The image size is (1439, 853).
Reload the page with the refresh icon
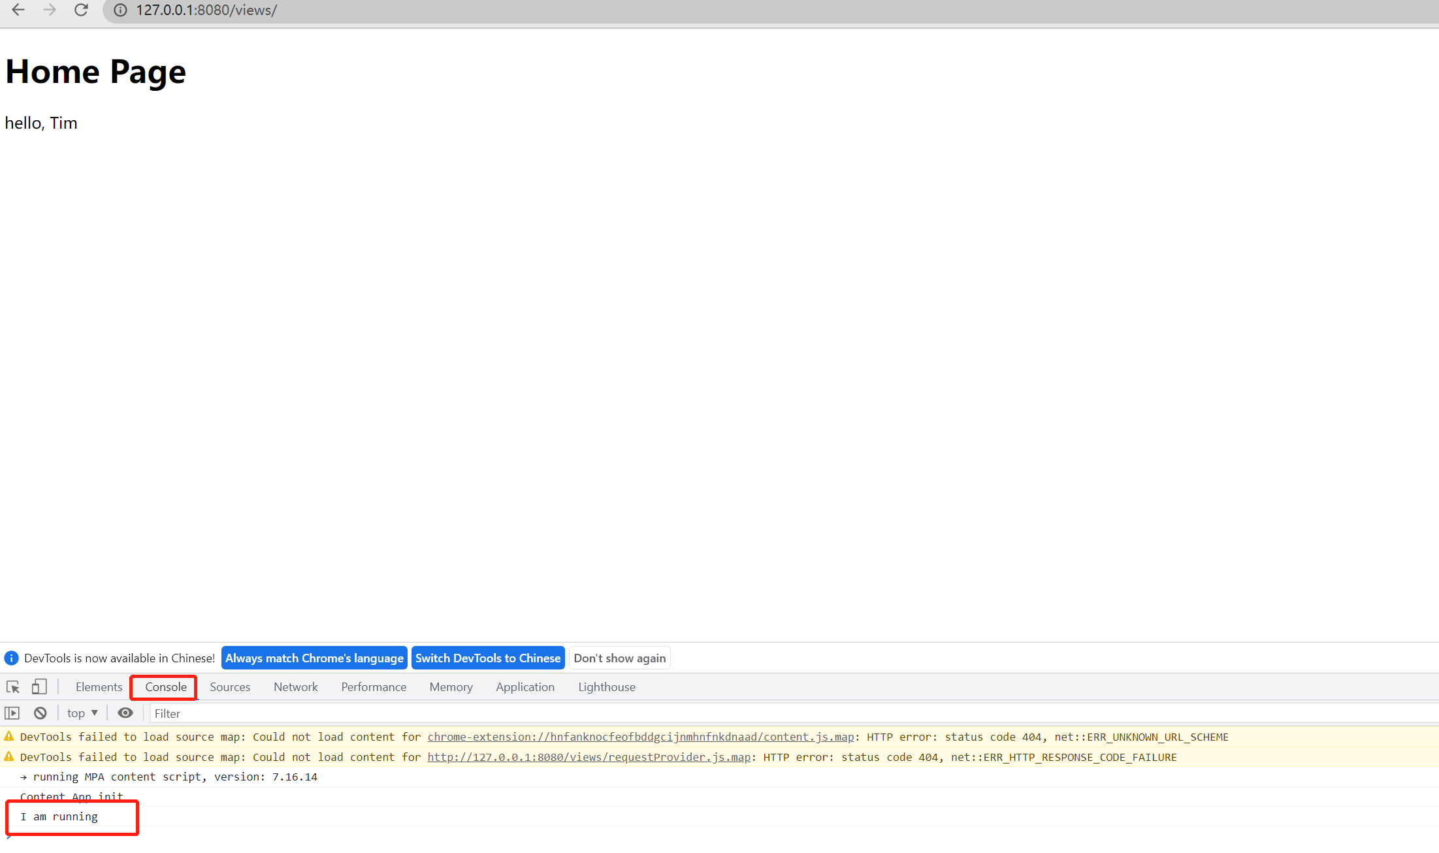(81, 10)
